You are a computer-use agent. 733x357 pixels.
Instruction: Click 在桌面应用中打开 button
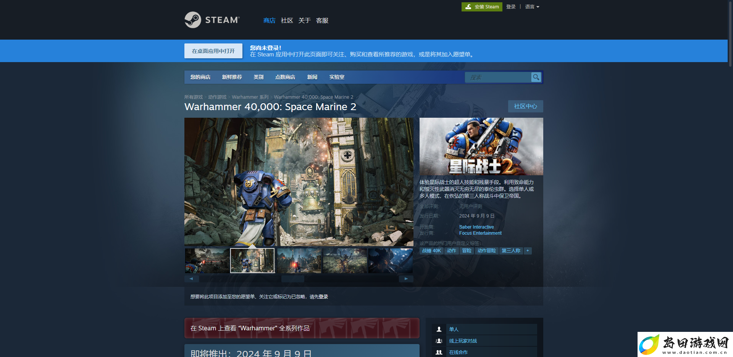click(213, 51)
